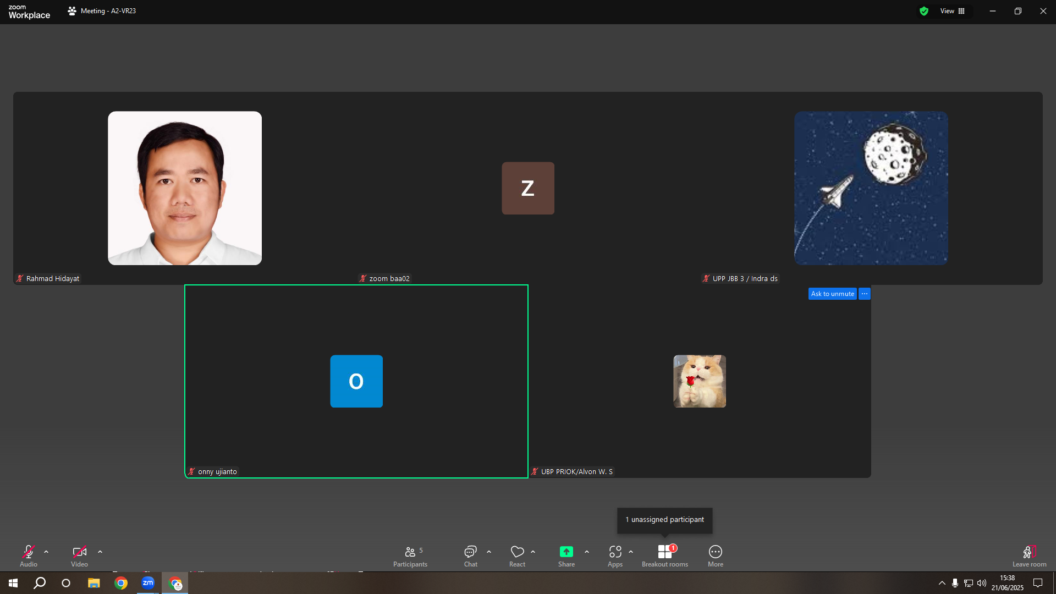Open the Chat panel
The height and width of the screenshot is (594, 1056).
(471, 555)
